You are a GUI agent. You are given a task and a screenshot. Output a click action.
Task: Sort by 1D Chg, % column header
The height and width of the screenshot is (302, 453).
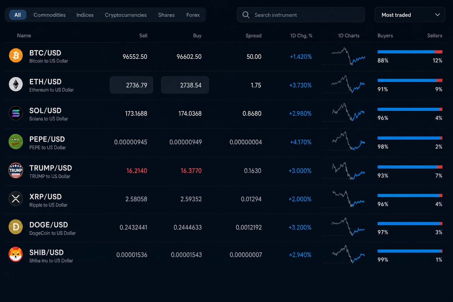301,36
